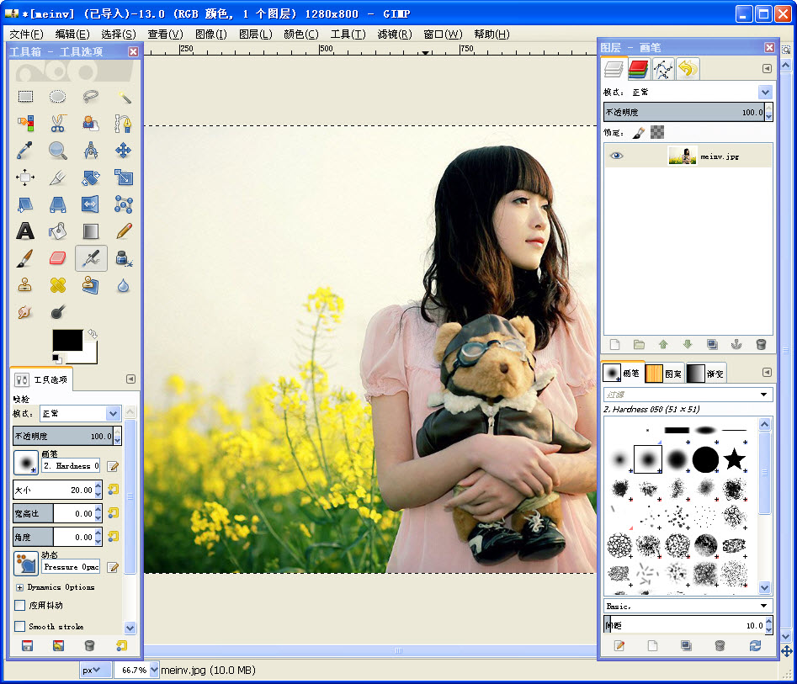
Task: Activate the Eraser tool
Action: point(57,258)
